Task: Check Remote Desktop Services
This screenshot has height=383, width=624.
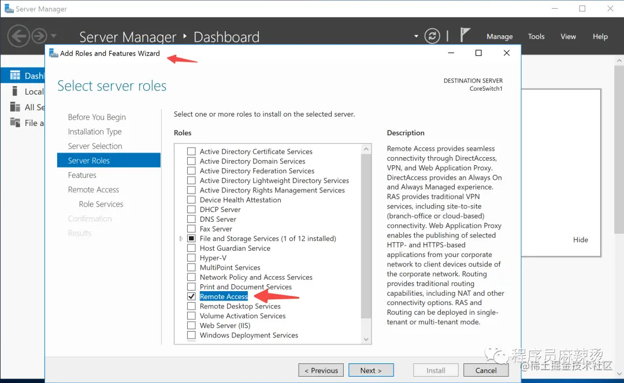Action: pos(191,306)
